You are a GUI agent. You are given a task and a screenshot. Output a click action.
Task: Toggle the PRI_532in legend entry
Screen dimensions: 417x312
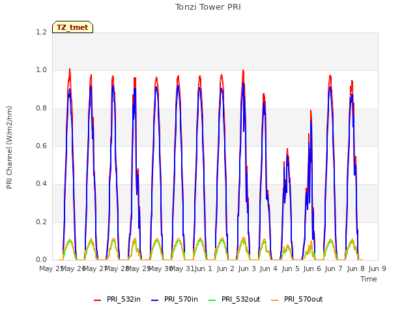coord(117,299)
